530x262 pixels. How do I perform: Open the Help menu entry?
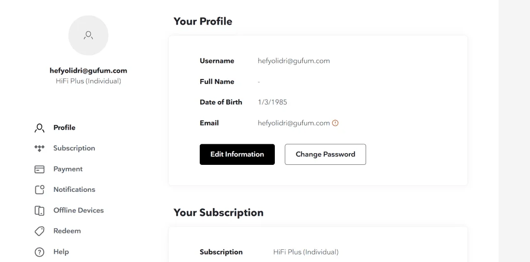61,252
